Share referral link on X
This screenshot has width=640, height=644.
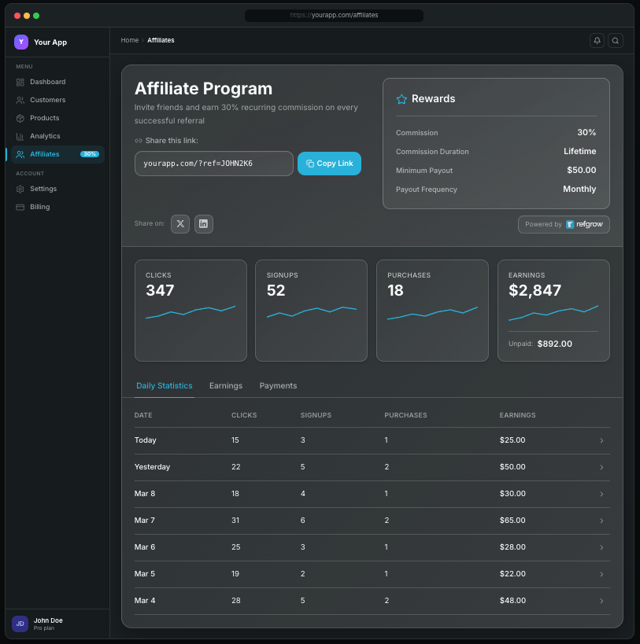[x=179, y=224]
